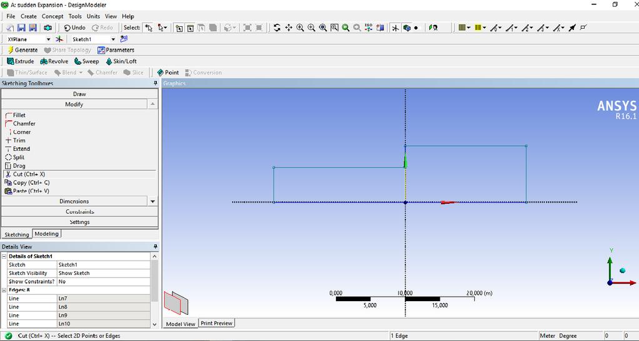
Task: Open the Tools menu
Action: (x=75, y=16)
